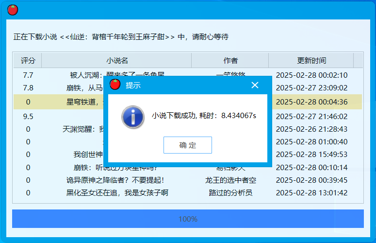Click update time 2025-02-27 21:46:02

(311, 117)
